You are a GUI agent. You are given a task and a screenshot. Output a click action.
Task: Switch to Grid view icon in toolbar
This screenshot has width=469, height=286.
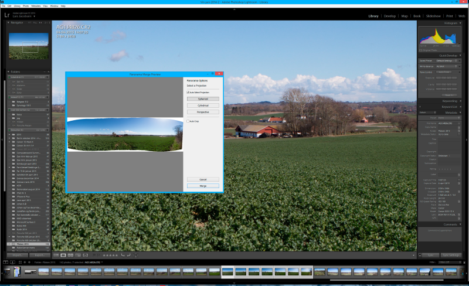coord(56,255)
